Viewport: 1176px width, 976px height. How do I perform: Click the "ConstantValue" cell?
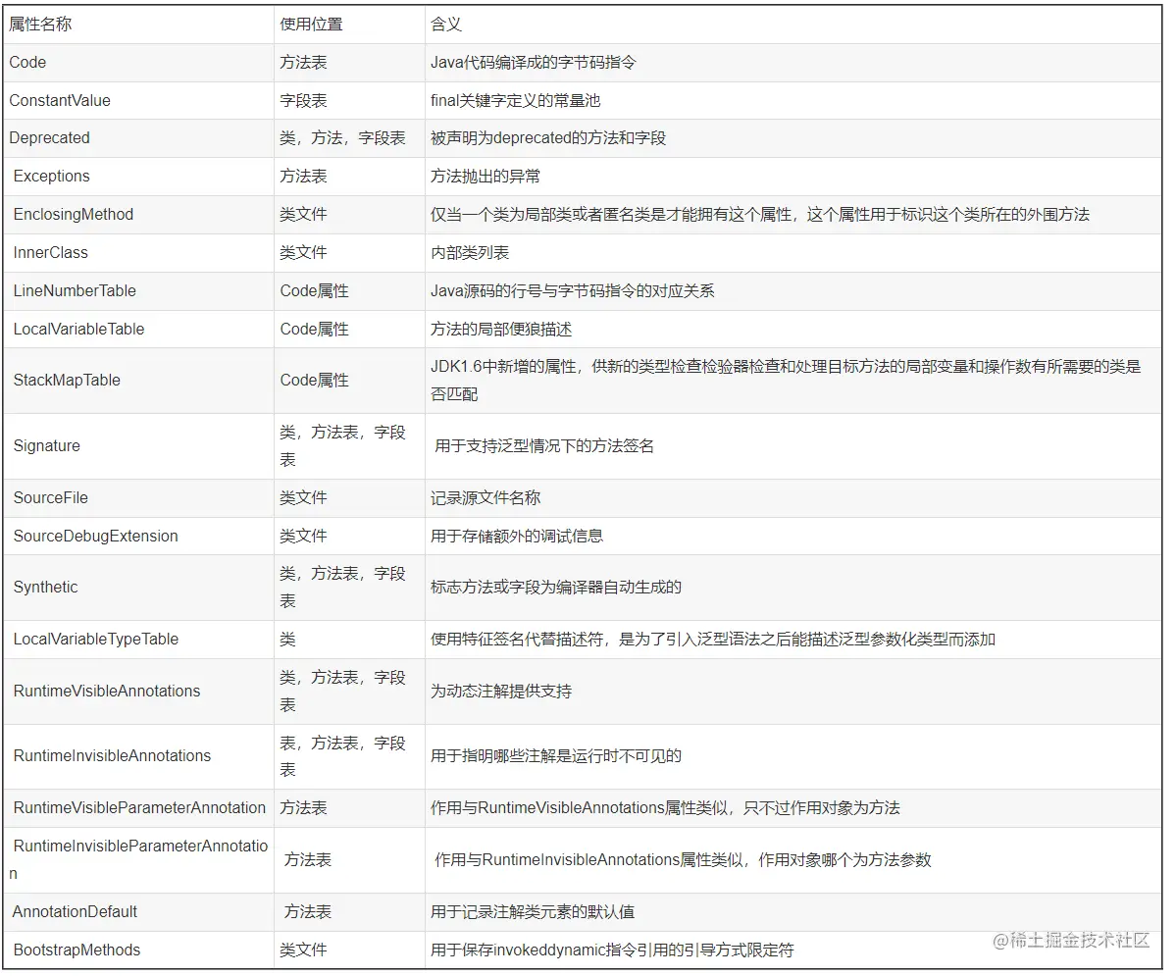(x=138, y=100)
